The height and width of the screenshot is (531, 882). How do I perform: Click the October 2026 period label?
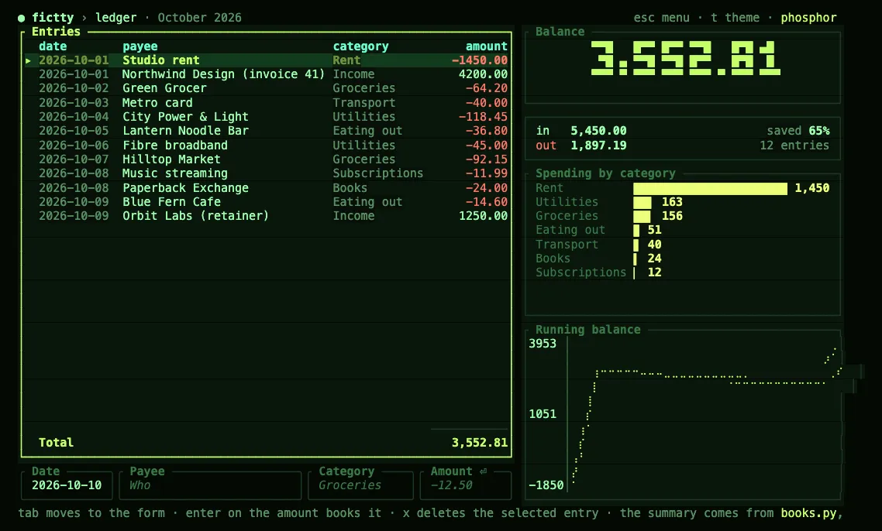[x=200, y=18]
